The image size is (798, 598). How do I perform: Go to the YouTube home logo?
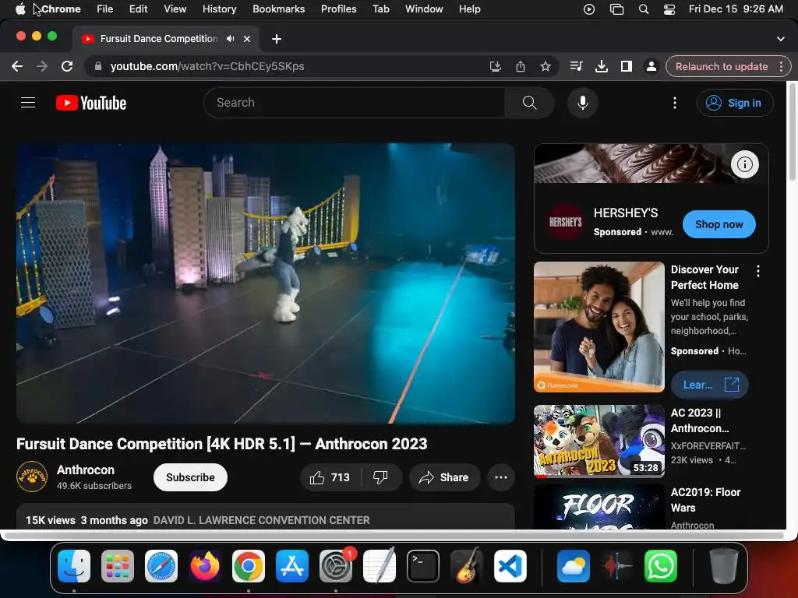coord(91,103)
